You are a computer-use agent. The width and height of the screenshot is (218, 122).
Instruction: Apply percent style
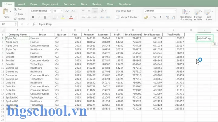coord(154,17)
